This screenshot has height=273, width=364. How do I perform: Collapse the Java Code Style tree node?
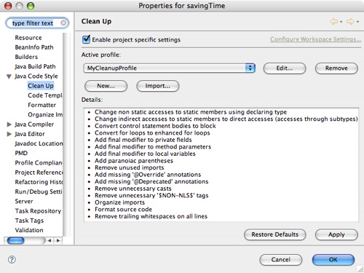click(9, 76)
